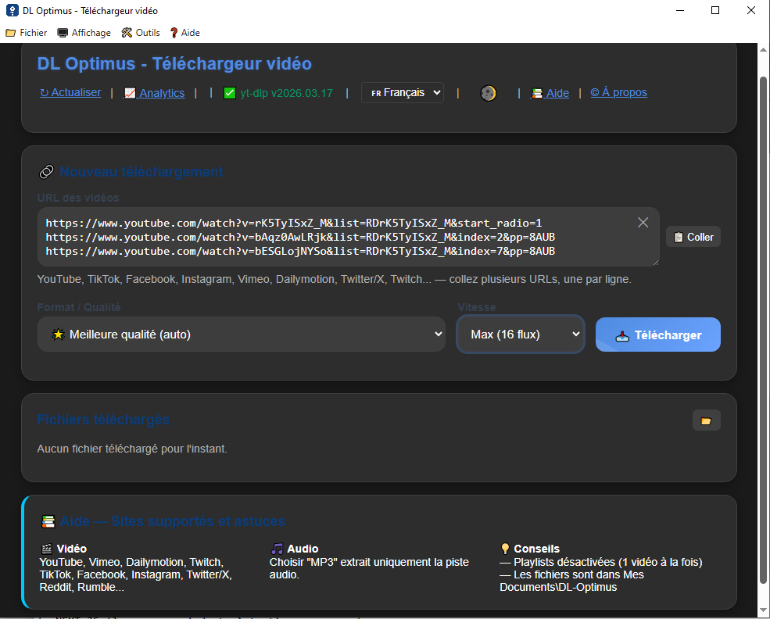770x619 pixels.
Task: Maximize the DL Optimus window
Action: click(x=715, y=10)
